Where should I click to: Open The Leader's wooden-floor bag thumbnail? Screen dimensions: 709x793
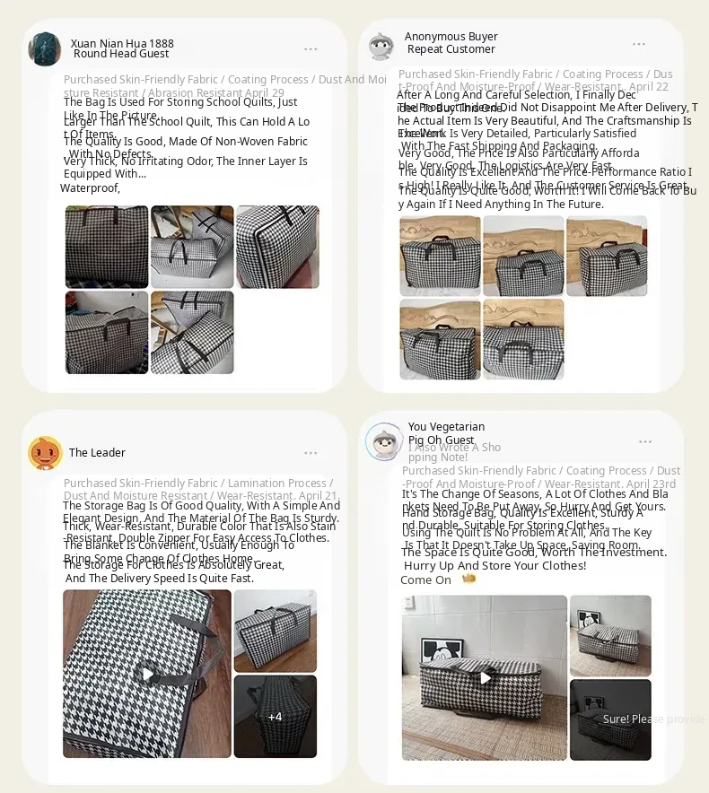pos(276,631)
